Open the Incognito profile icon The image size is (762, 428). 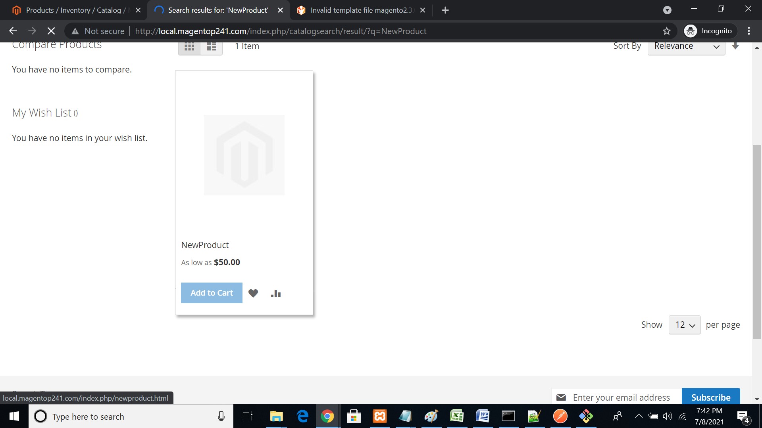coord(690,31)
